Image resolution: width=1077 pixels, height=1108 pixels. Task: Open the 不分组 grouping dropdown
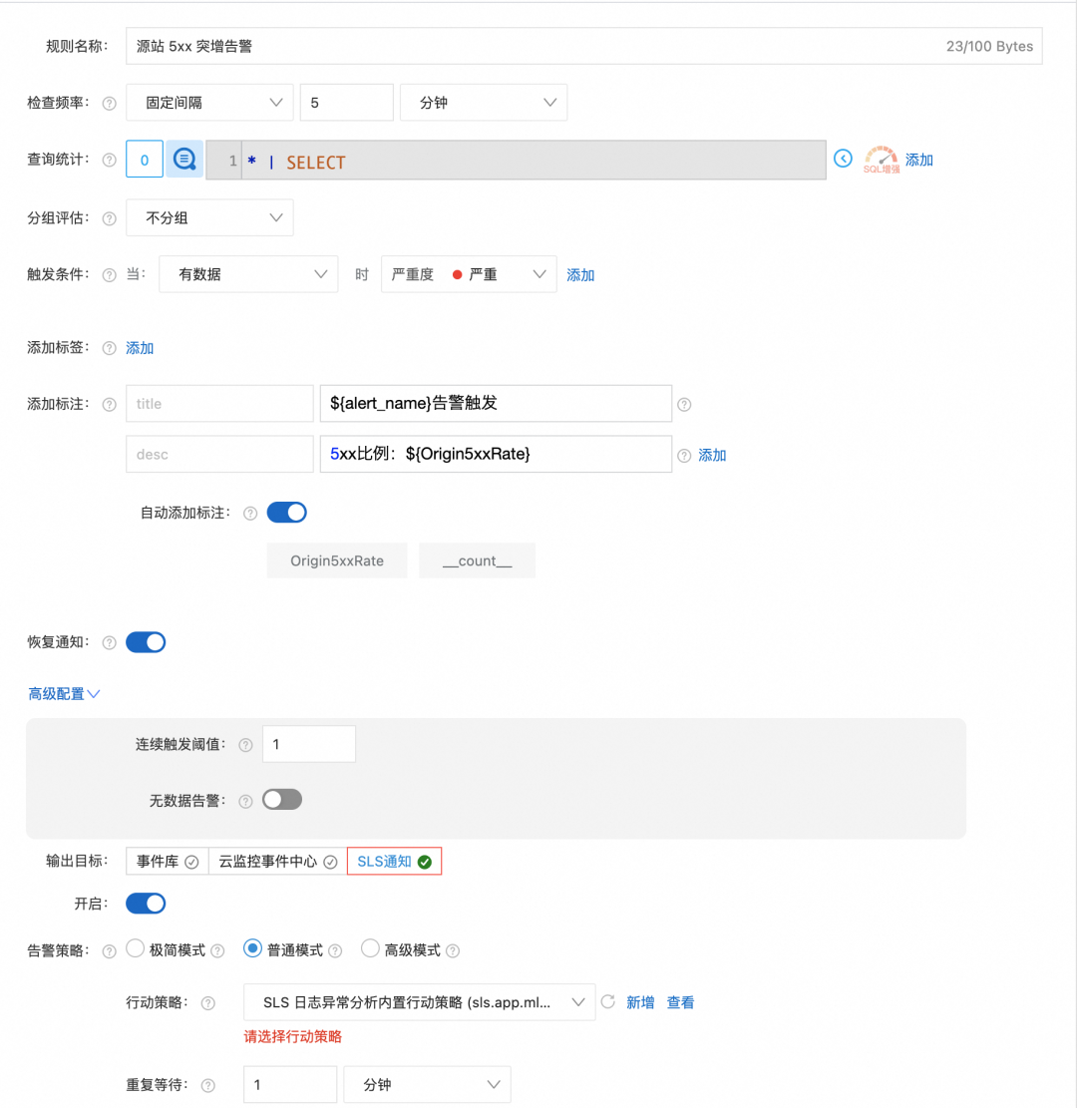coord(209,217)
